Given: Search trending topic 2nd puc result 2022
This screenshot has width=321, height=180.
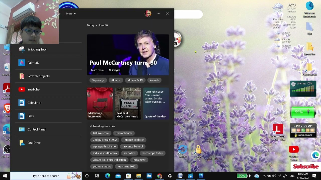Looking at the screenshot, I should click(x=105, y=140).
